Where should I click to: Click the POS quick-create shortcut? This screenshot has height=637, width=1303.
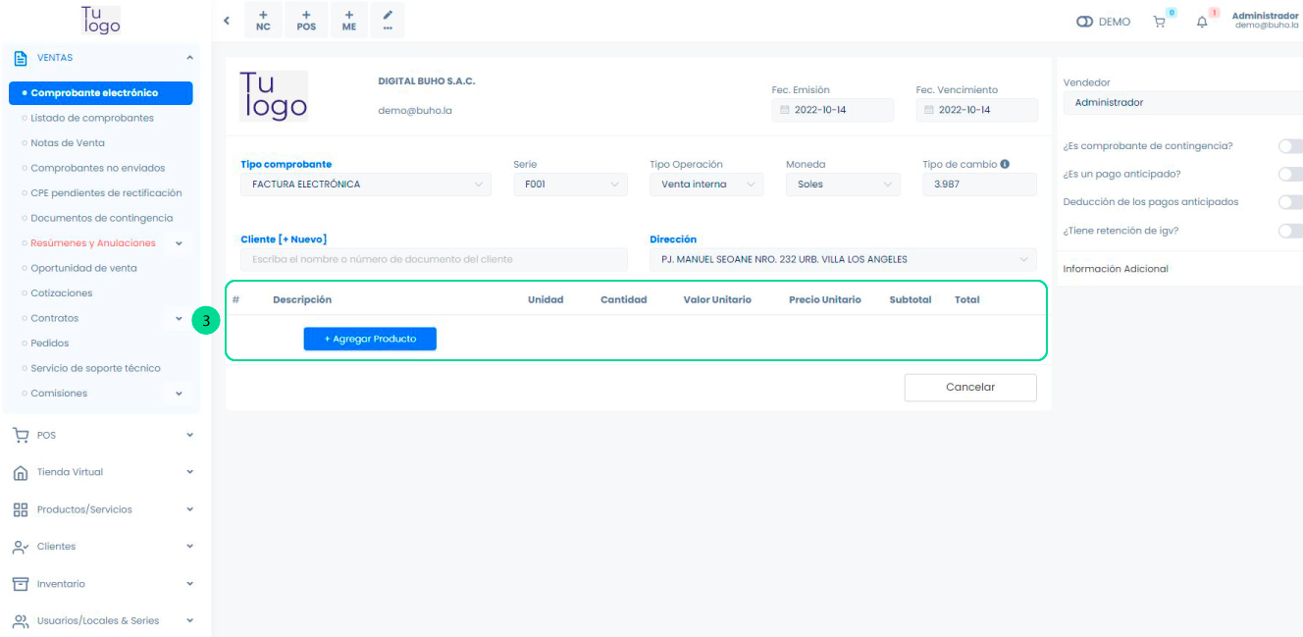(306, 21)
